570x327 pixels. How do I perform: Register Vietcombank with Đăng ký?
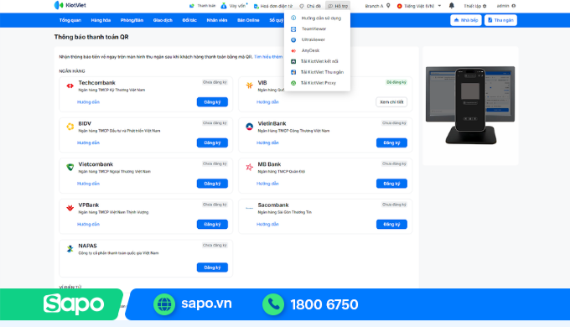212,184
